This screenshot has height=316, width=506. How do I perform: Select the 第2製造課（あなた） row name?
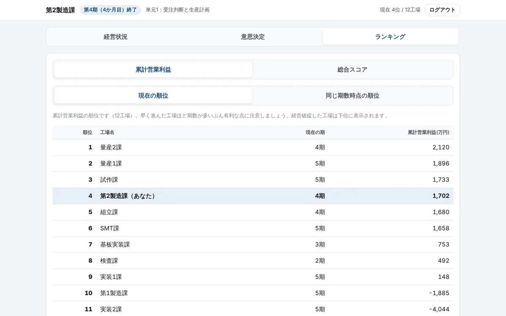pos(129,196)
